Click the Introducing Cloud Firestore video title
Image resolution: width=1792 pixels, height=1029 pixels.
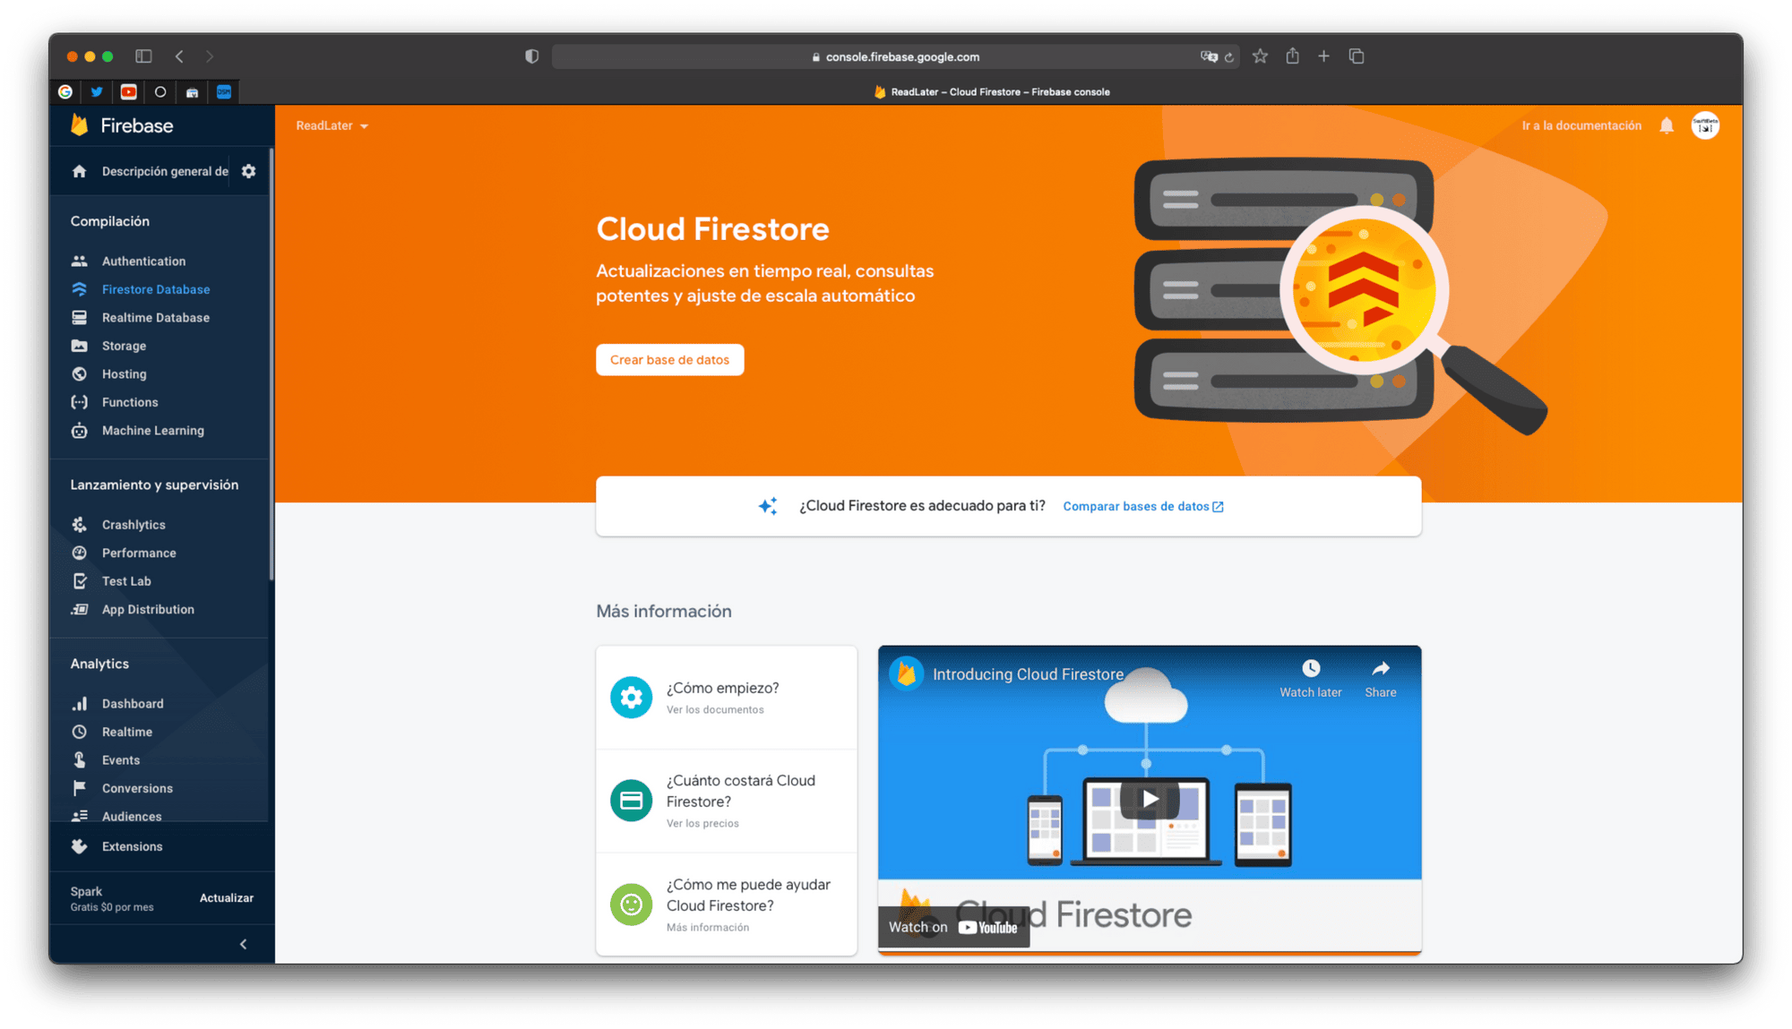coord(1028,674)
